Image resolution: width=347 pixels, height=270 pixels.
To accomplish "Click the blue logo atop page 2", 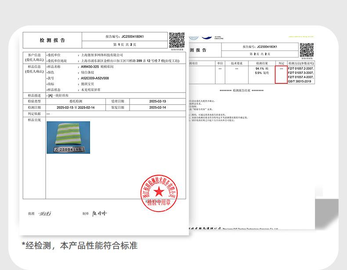I will pyautogui.click(x=202, y=38).
